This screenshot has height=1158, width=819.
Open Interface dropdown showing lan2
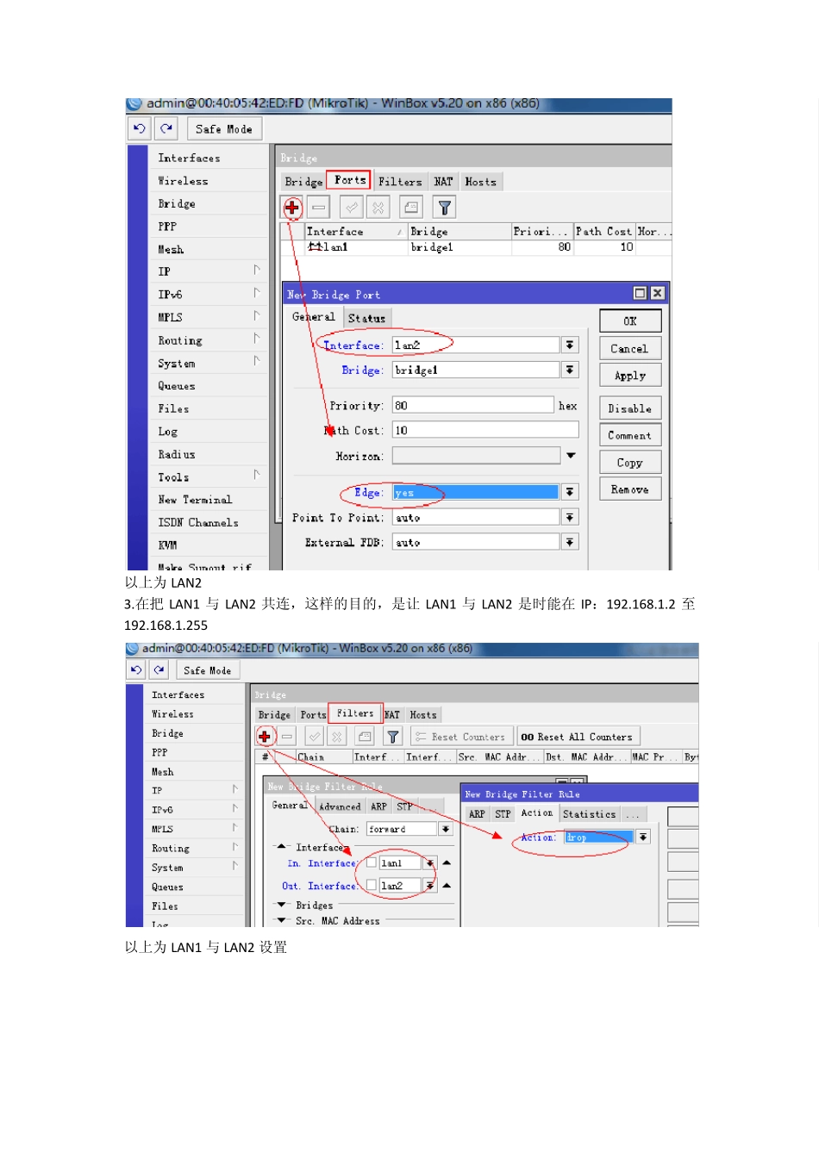(570, 345)
